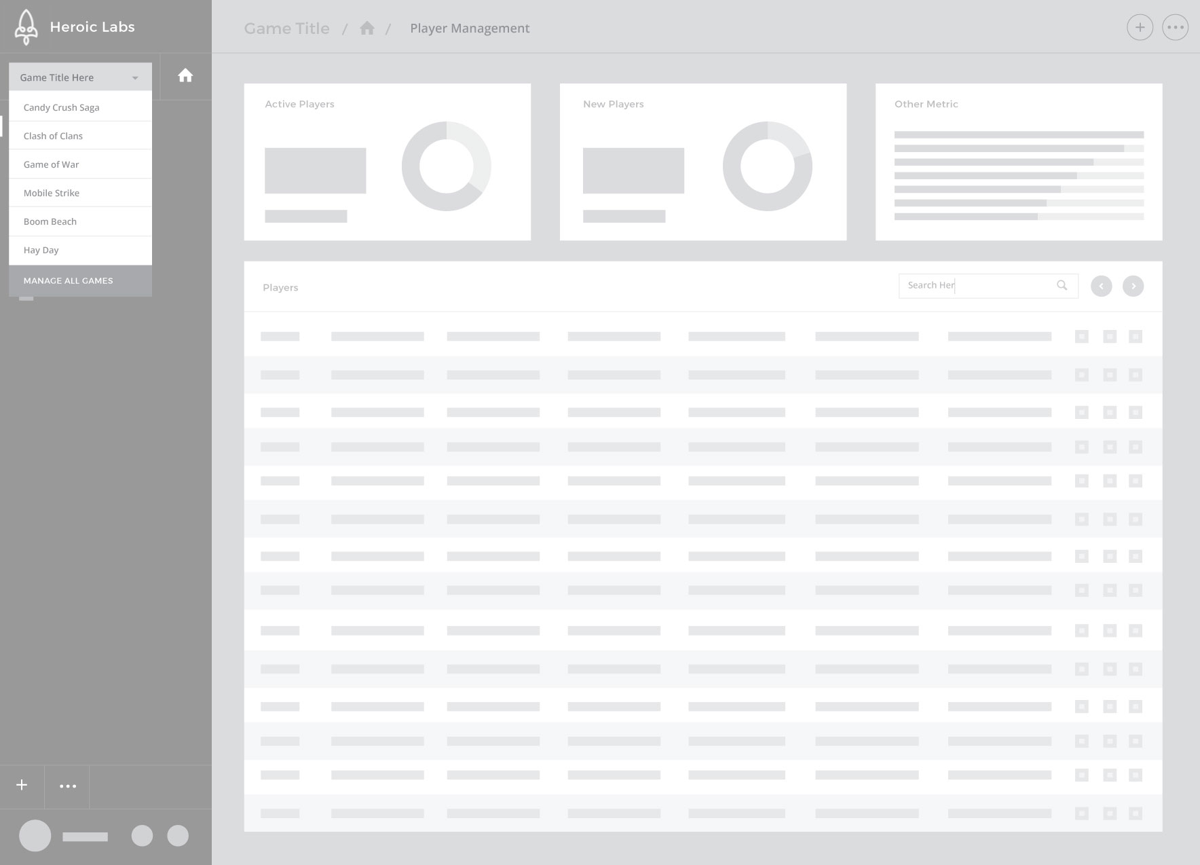Screen dimensions: 1200x865
Task: Click the MANAGE ALL GAMES button
Action: [x=69, y=280]
